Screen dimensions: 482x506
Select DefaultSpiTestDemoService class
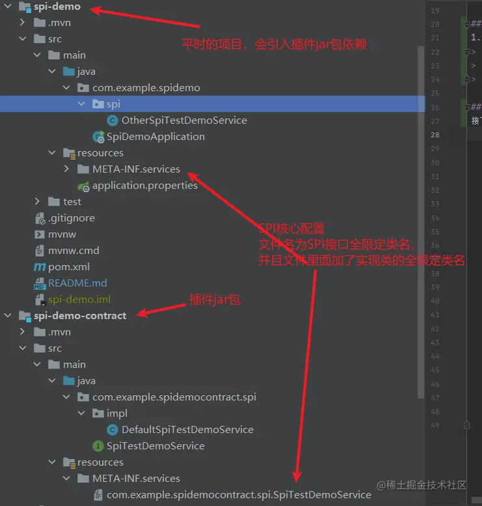click(x=187, y=430)
